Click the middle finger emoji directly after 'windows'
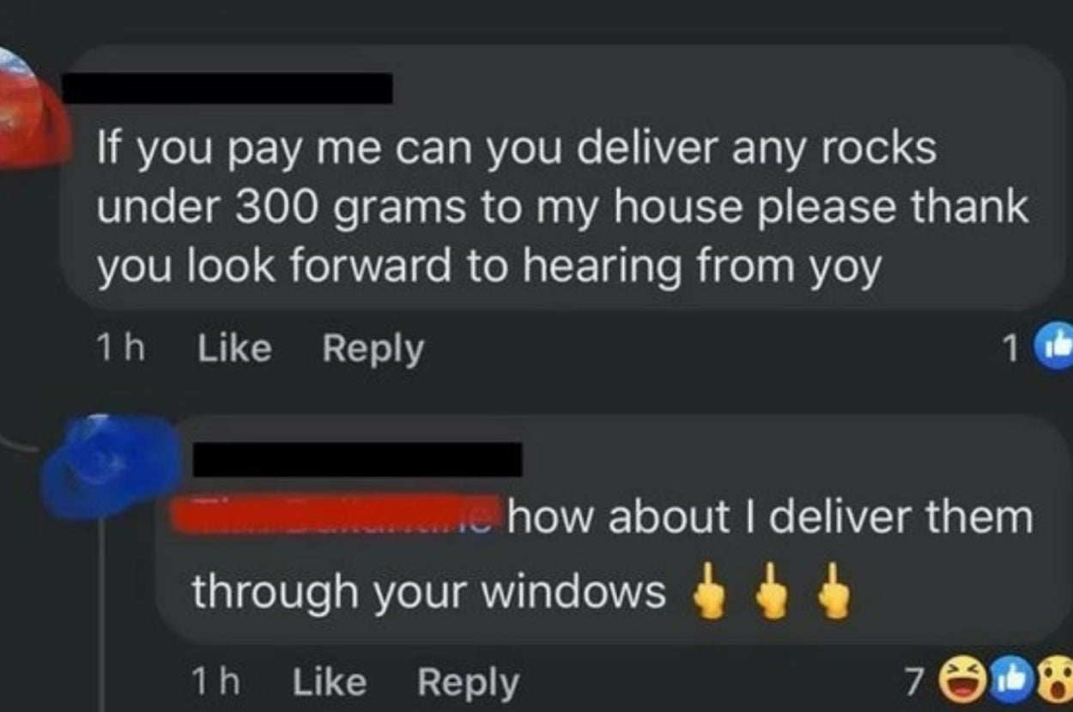 707,594
